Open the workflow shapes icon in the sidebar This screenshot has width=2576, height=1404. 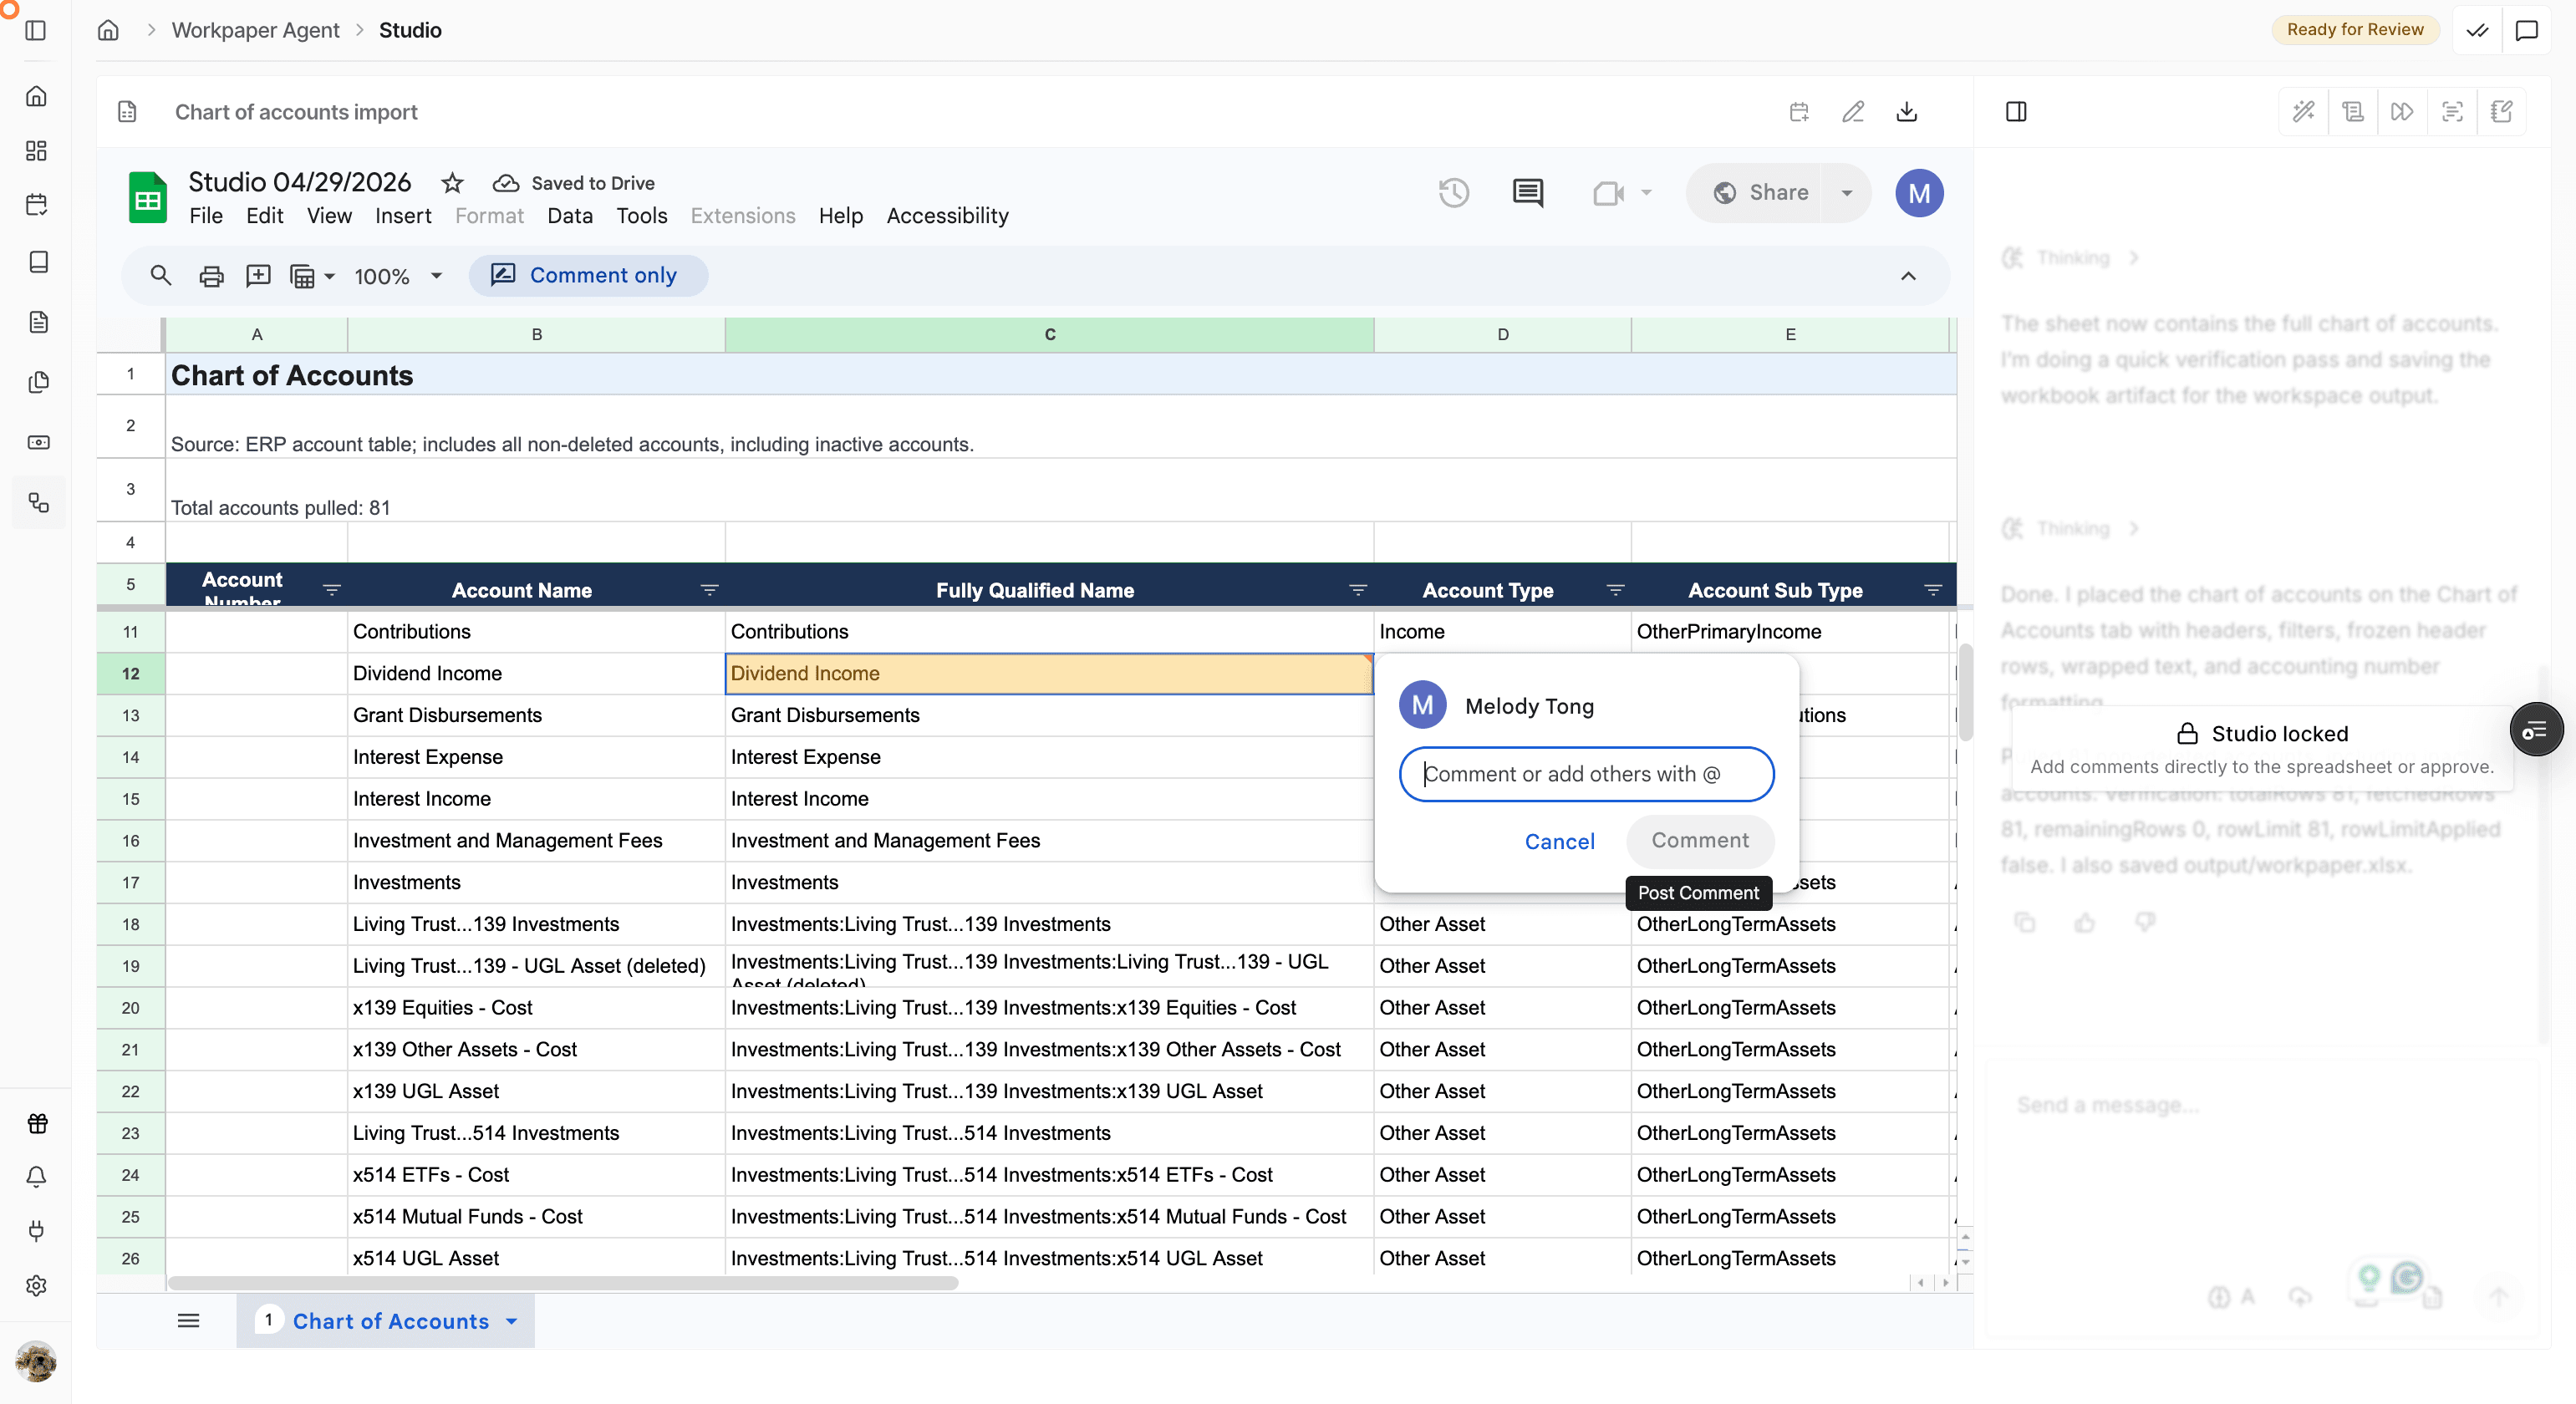[x=38, y=502]
